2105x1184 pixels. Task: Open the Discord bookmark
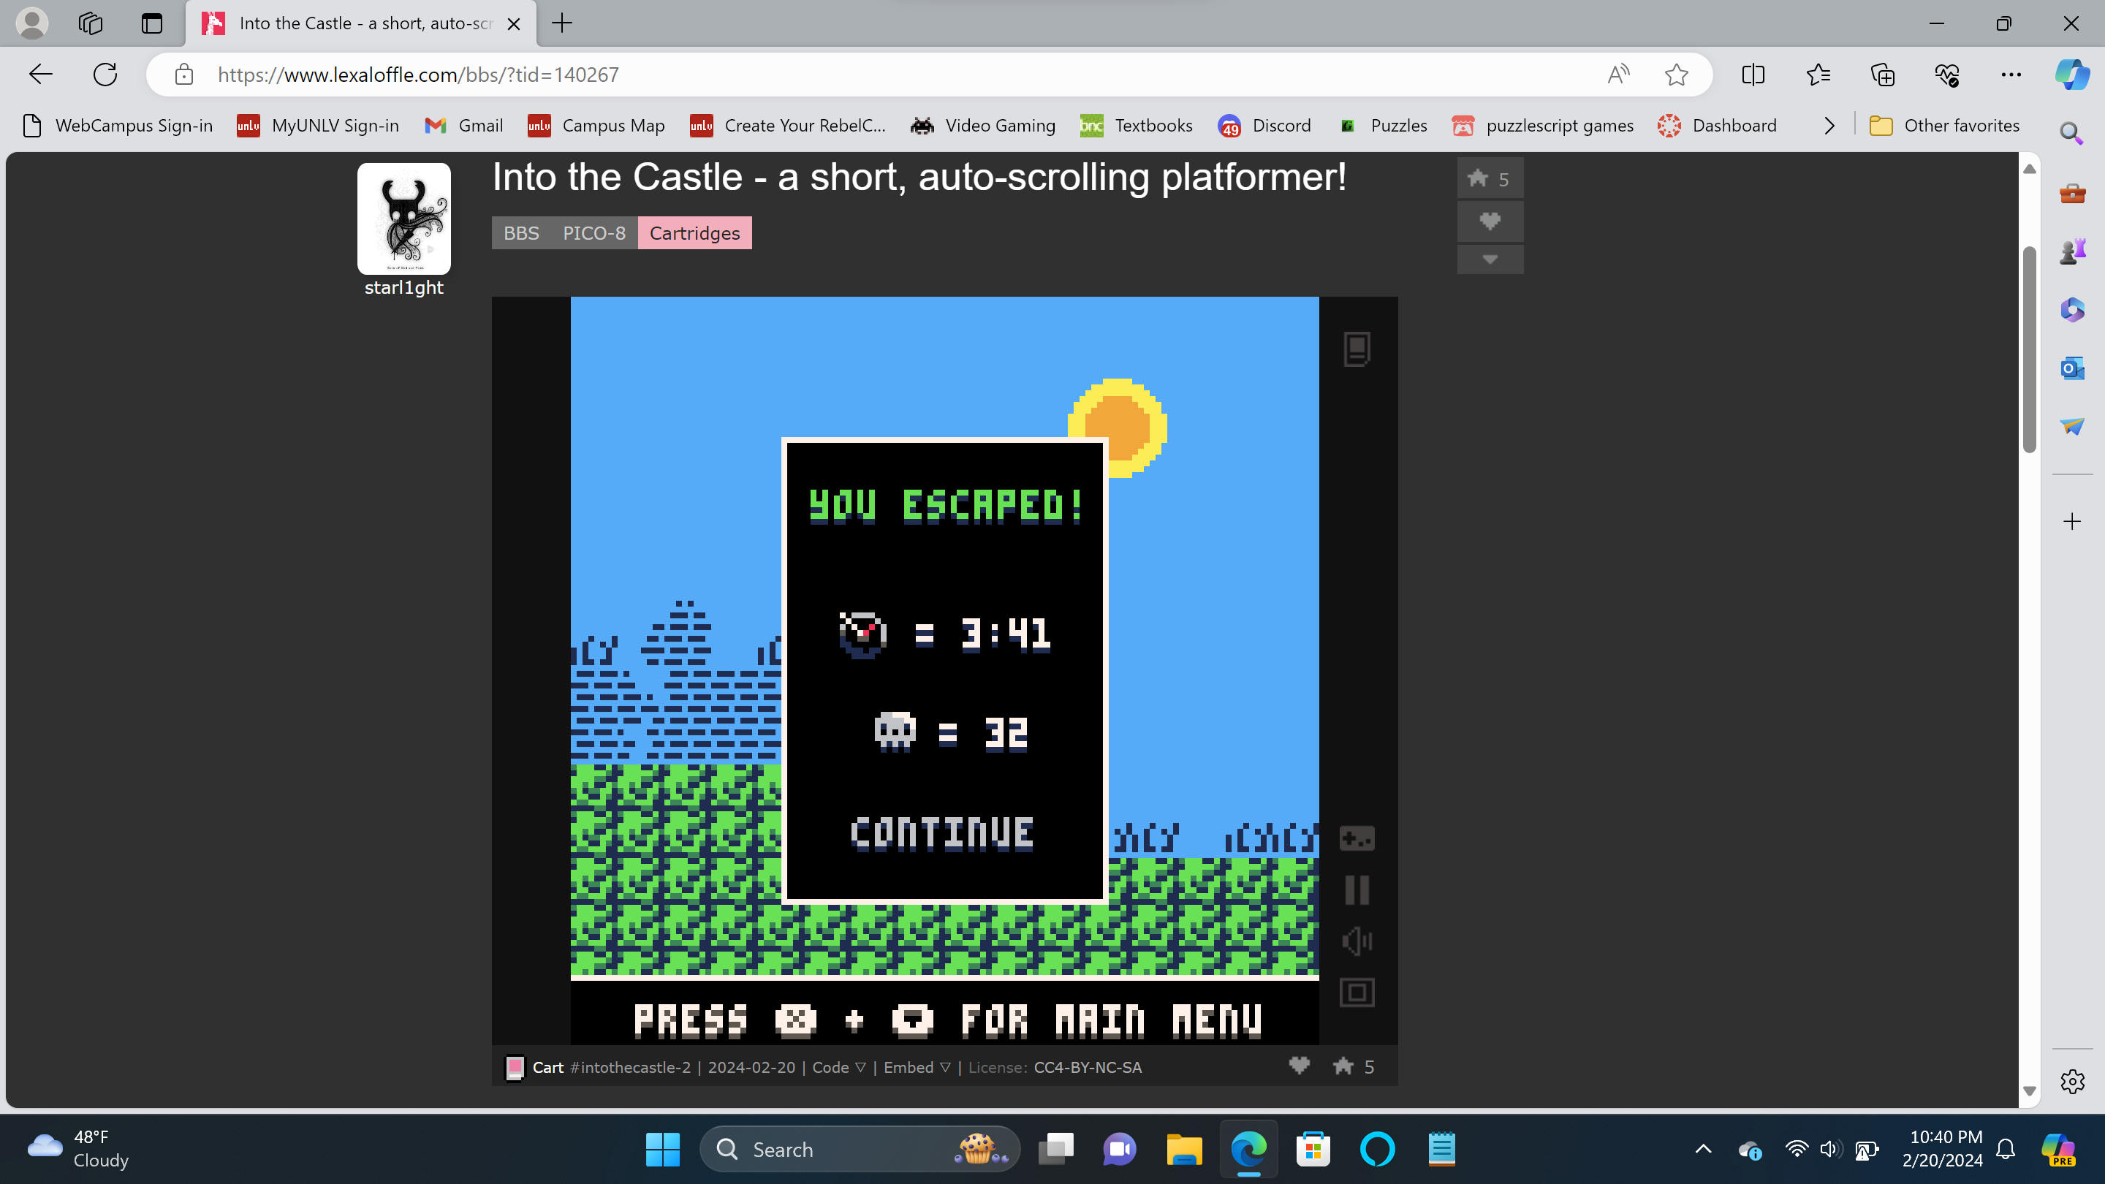click(x=1265, y=125)
